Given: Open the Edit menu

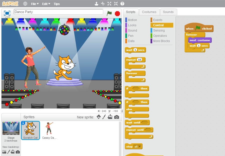Looking at the screenshot, I should [x=46, y=4].
